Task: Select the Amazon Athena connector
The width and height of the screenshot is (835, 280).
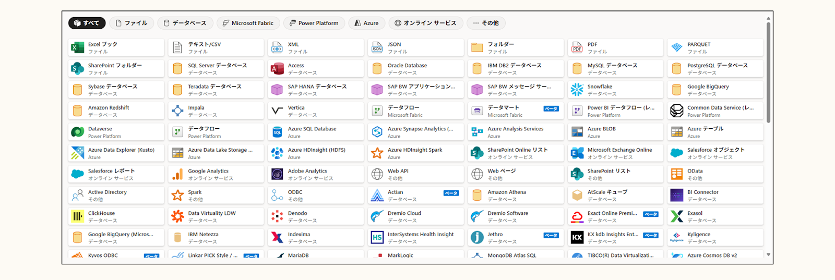Action: (516, 196)
